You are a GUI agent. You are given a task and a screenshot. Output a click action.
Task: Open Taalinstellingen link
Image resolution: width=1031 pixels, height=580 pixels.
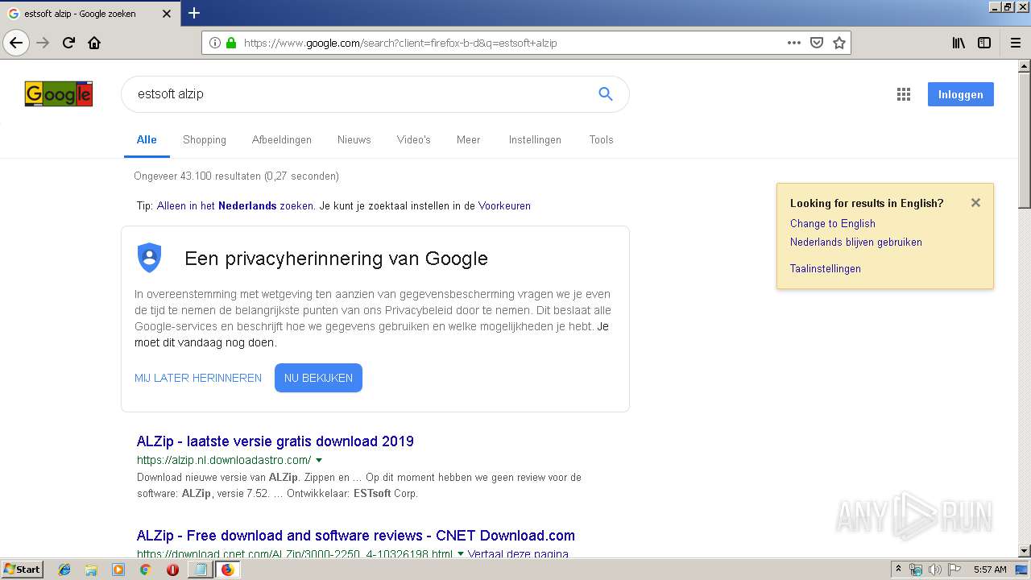coord(826,268)
